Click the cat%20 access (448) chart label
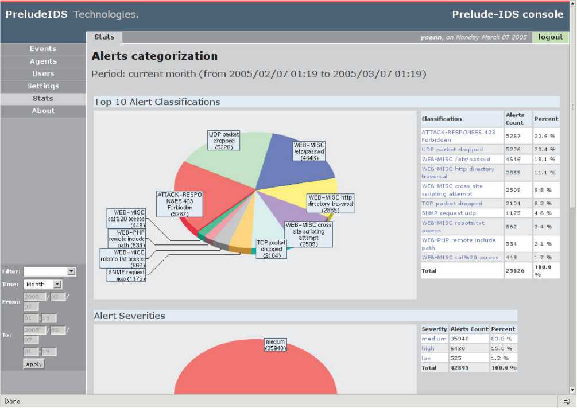577x408 pixels. click(126, 219)
